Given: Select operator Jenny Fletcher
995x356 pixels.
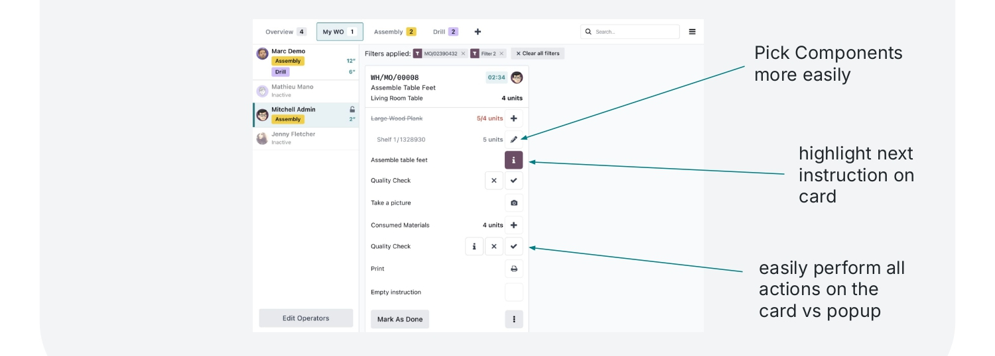Looking at the screenshot, I should (x=306, y=138).
